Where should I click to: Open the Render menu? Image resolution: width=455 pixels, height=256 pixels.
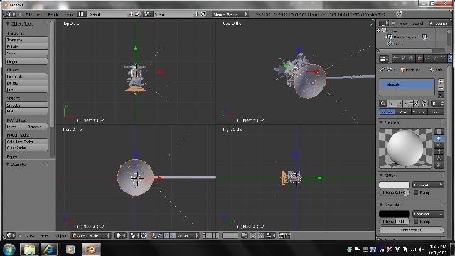click(54, 14)
